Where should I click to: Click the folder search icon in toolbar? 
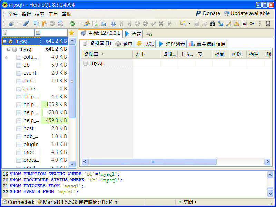point(183,23)
